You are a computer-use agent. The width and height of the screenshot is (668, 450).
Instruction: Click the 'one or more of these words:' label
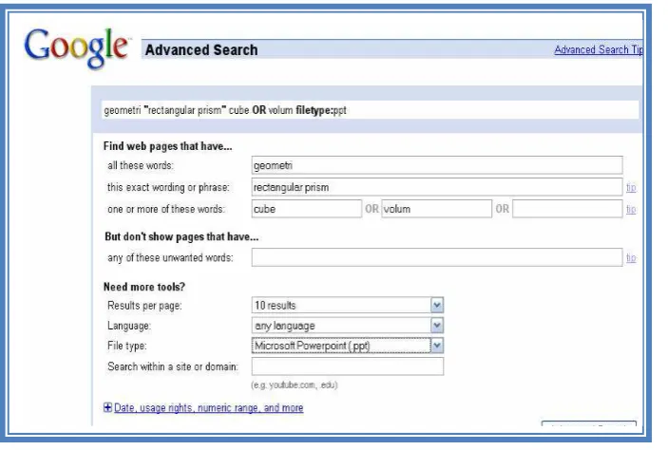point(166,209)
